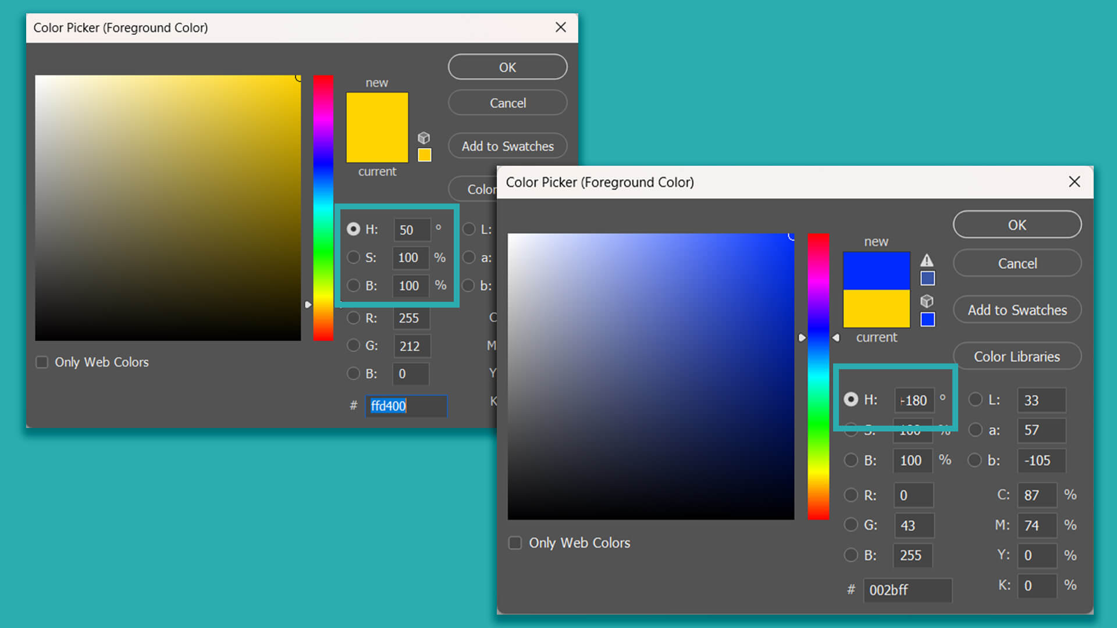Open Color Libraries
Screen dimensions: 1117x628
click(1016, 356)
